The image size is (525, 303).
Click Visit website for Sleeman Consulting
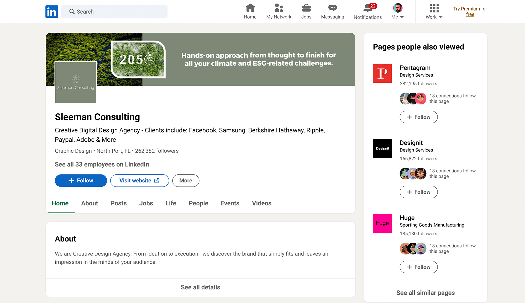[x=139, y=180]
